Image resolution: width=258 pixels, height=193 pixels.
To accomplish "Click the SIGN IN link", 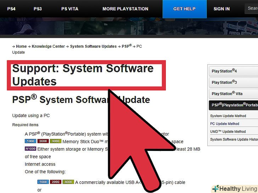I will click(x=221, y=9).
